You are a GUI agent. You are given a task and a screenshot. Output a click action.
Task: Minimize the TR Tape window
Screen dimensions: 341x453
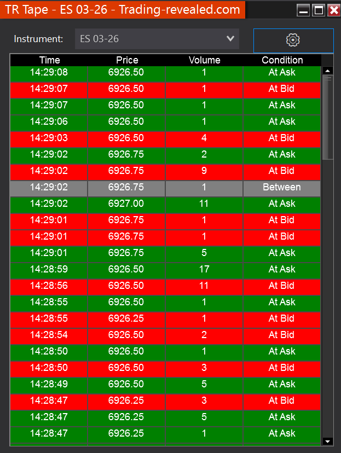click(303, 10)
